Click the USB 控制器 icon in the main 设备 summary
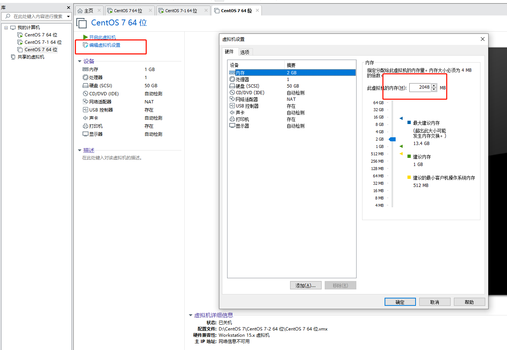This screenshot has height=350, width=507. point(86,110)
